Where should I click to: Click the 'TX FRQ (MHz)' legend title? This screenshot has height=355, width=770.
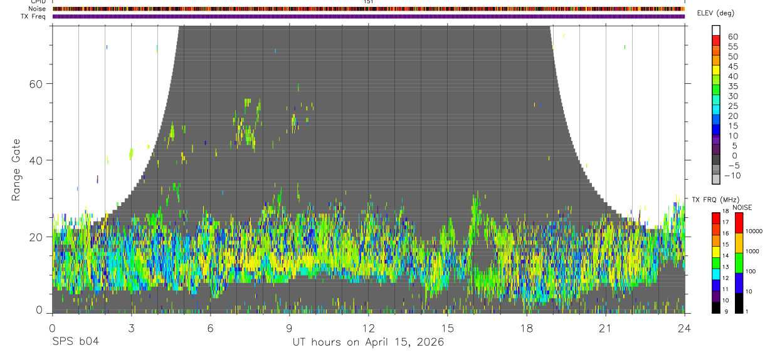[716, 200]
